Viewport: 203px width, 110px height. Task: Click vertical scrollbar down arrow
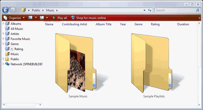pyautogui.click(x=199, y=105)
